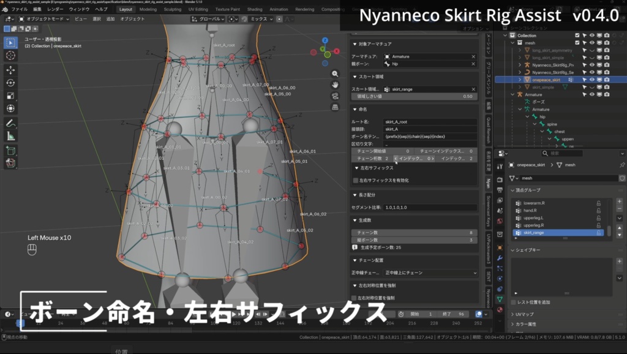Image resolution: width=627 pixels, height=354 pixels.
Task: Move vertex group up arrow
Action: click(x=620, y=228)
